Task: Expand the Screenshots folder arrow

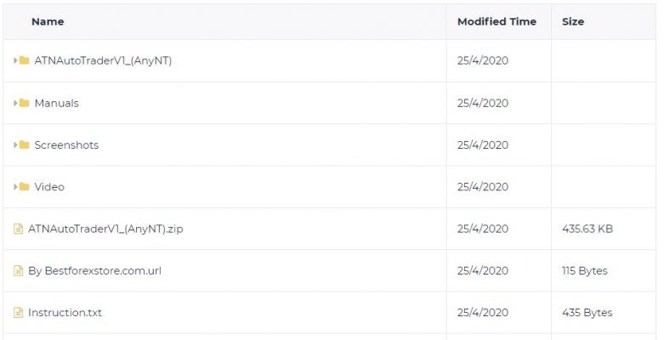Action: click(x=15, y=144)
